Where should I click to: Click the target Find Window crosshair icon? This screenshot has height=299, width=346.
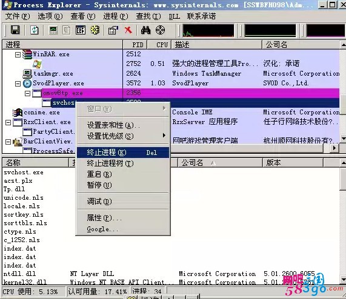click(x=160, y=30)
